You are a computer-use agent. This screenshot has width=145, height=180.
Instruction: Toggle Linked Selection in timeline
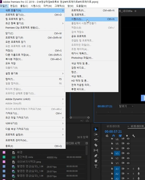pyautogui.click(x=120, y=136)
